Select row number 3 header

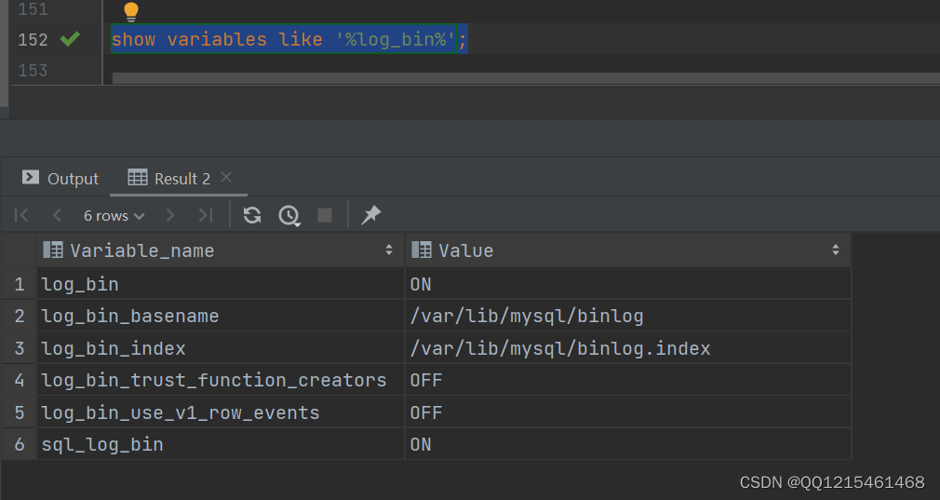click(20, 348)
